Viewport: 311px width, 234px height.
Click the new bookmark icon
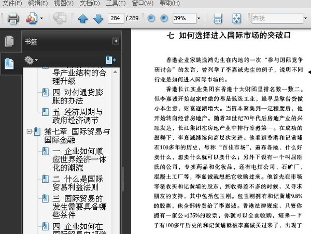tap(111, 60)
